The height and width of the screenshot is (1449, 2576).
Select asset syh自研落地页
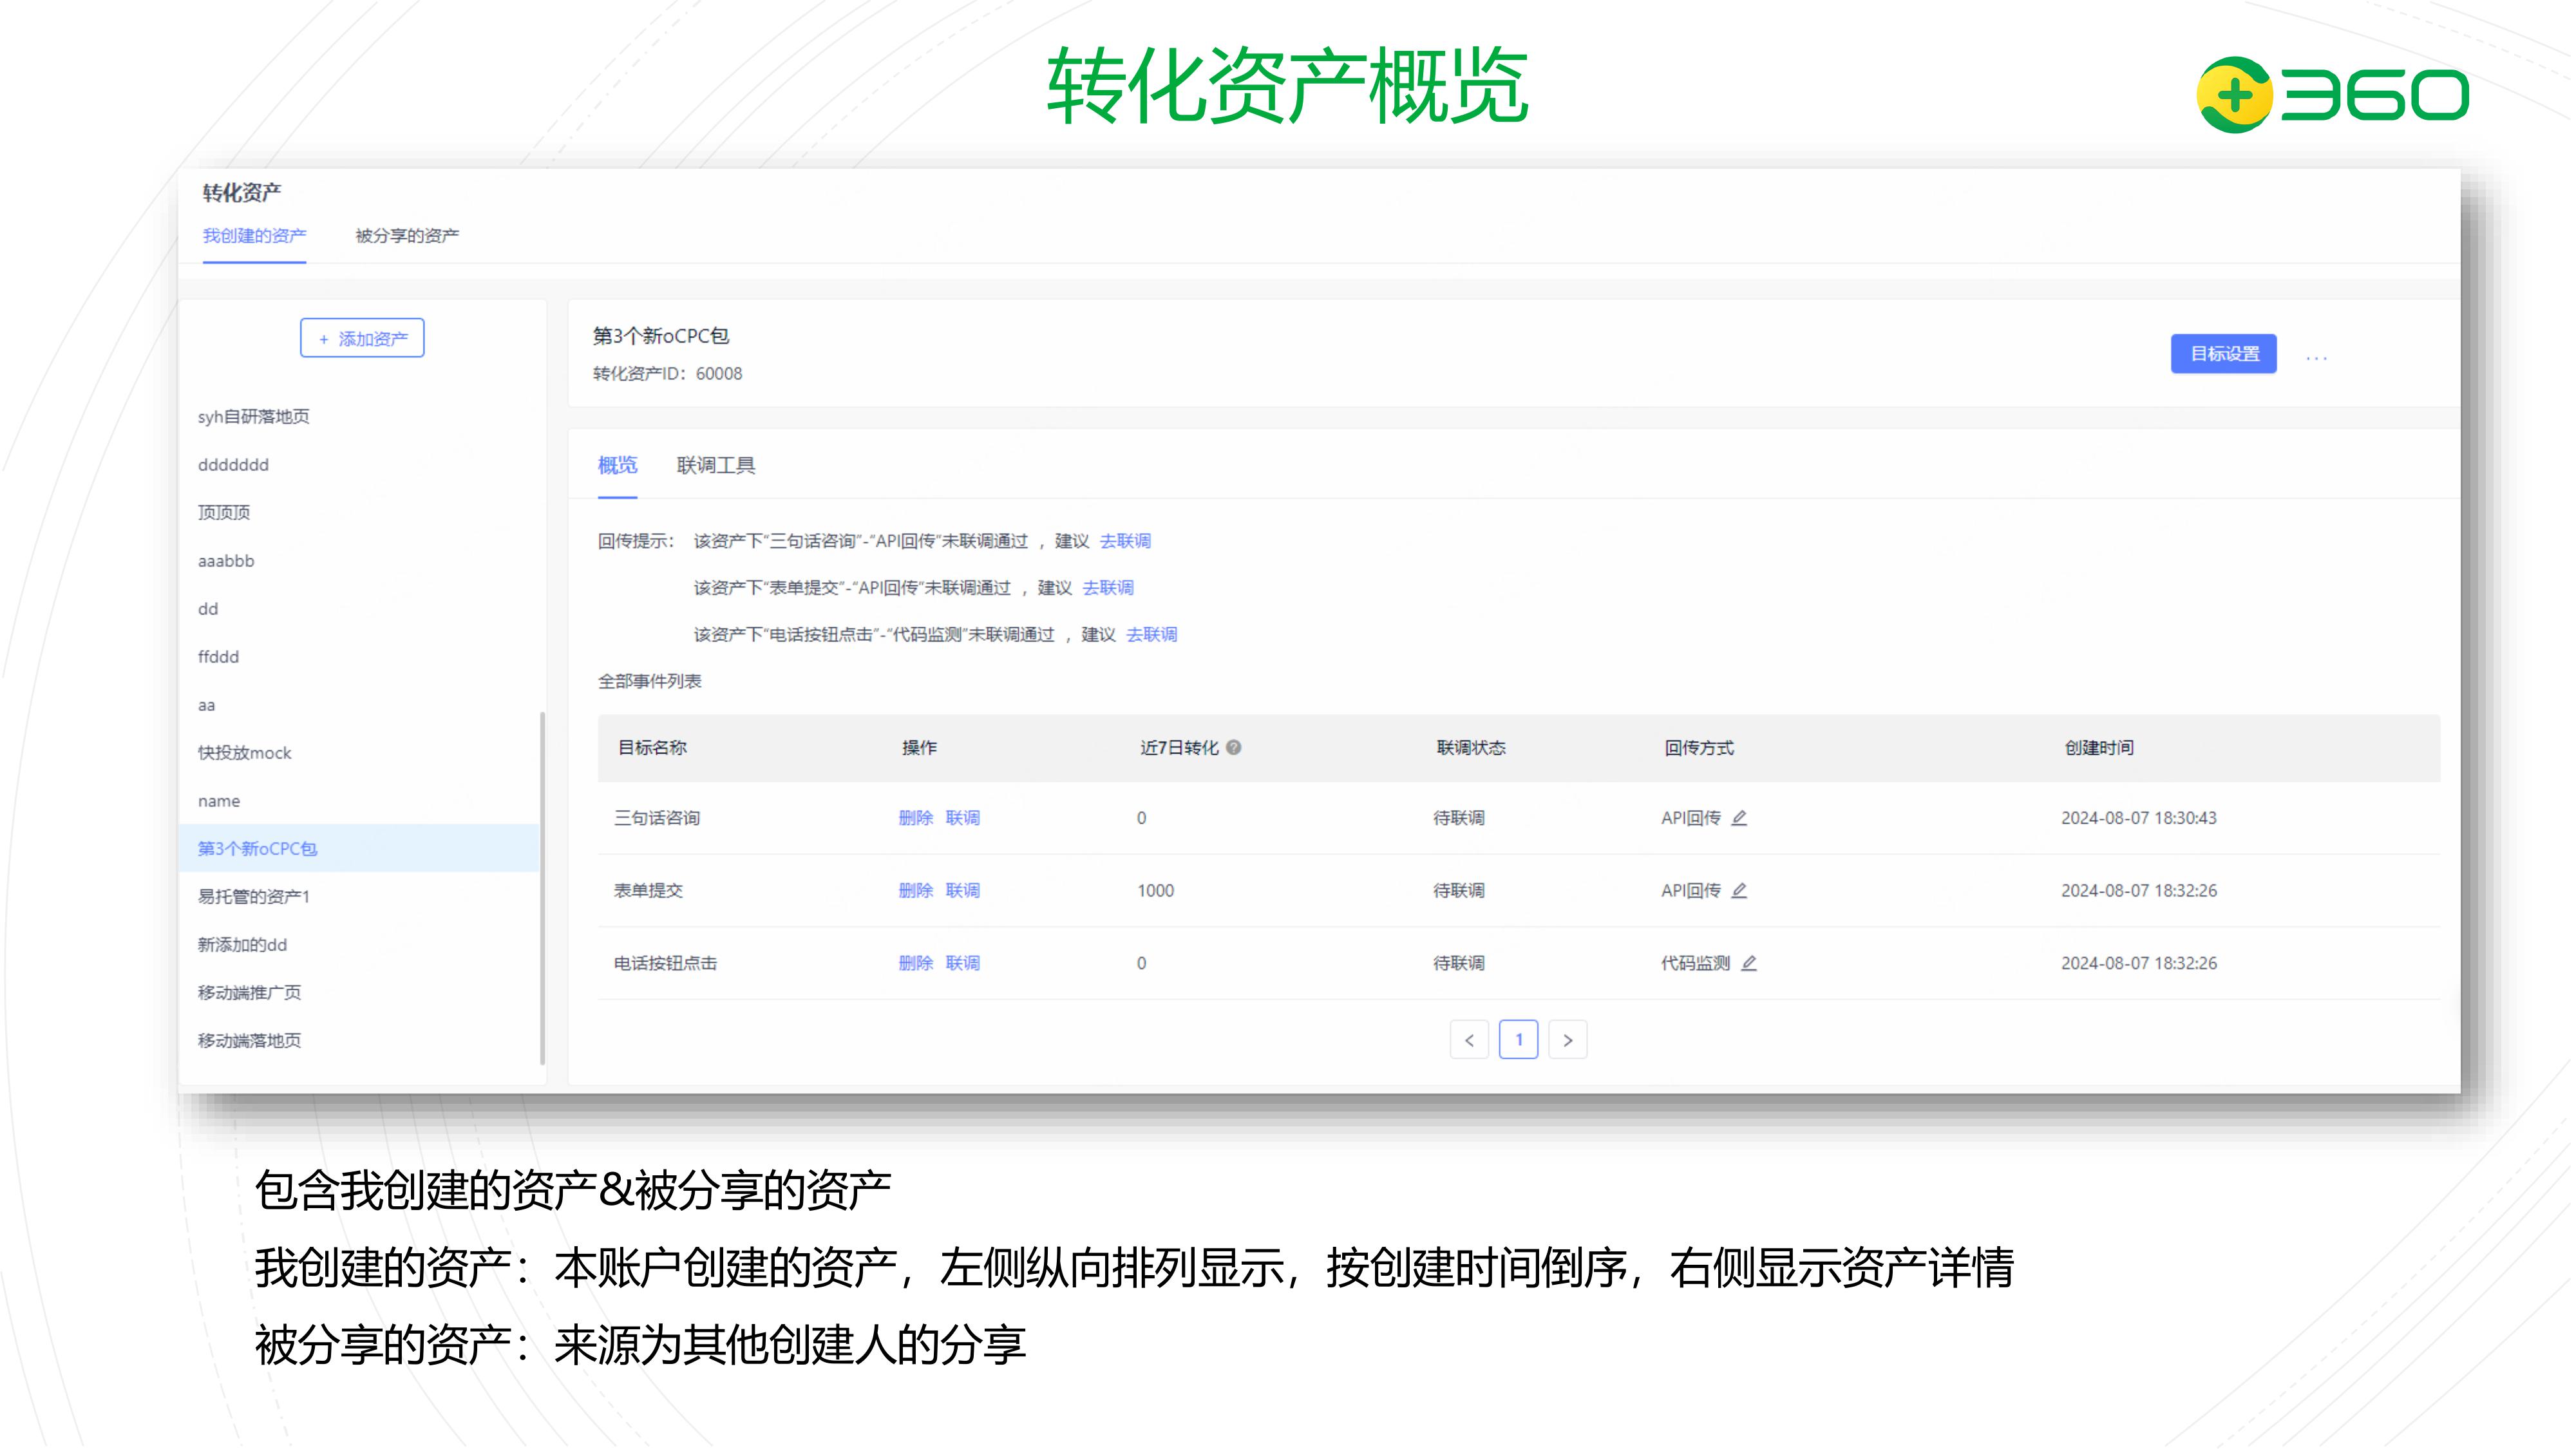point(254,417)
